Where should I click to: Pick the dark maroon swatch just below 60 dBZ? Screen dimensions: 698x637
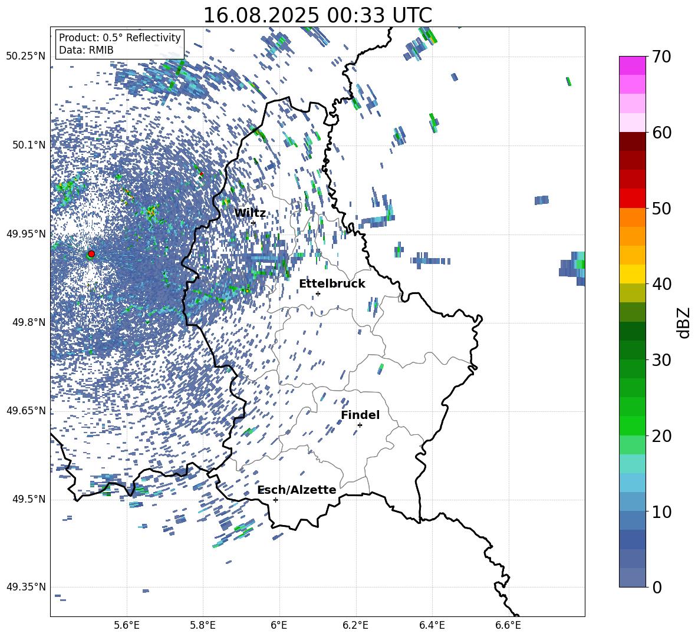tap(633, 141)
